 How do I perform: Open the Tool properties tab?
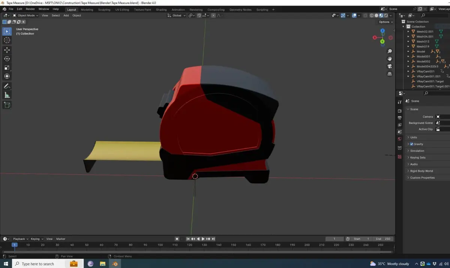399,102
